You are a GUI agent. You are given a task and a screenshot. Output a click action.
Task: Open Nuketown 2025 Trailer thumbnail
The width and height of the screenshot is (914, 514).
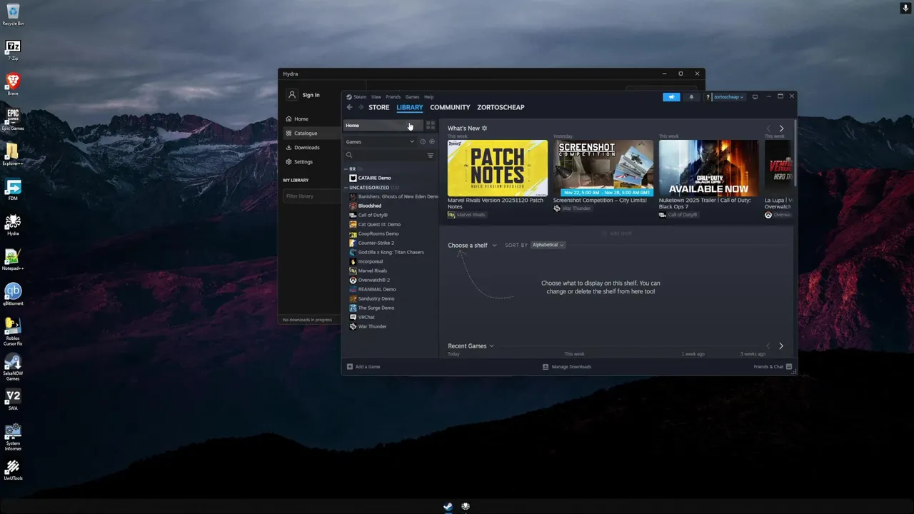(x=709, y=168)
